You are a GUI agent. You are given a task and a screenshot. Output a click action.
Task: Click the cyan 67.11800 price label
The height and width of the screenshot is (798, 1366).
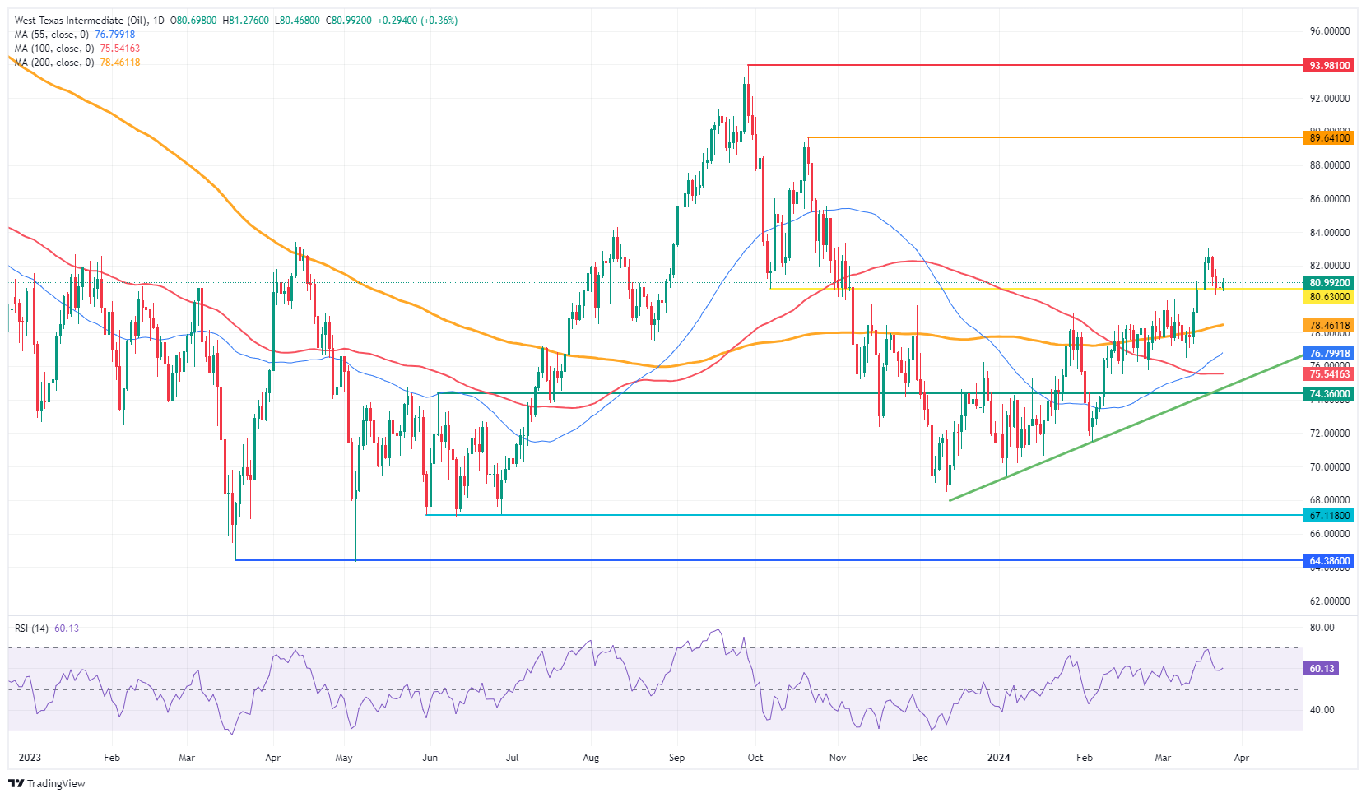point(1329,516)
